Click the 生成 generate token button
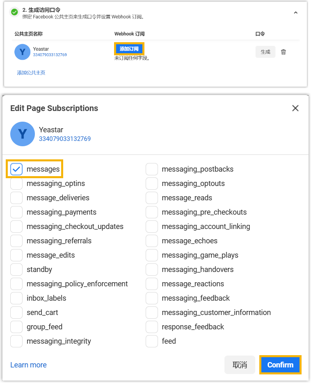 pos(265,52)
